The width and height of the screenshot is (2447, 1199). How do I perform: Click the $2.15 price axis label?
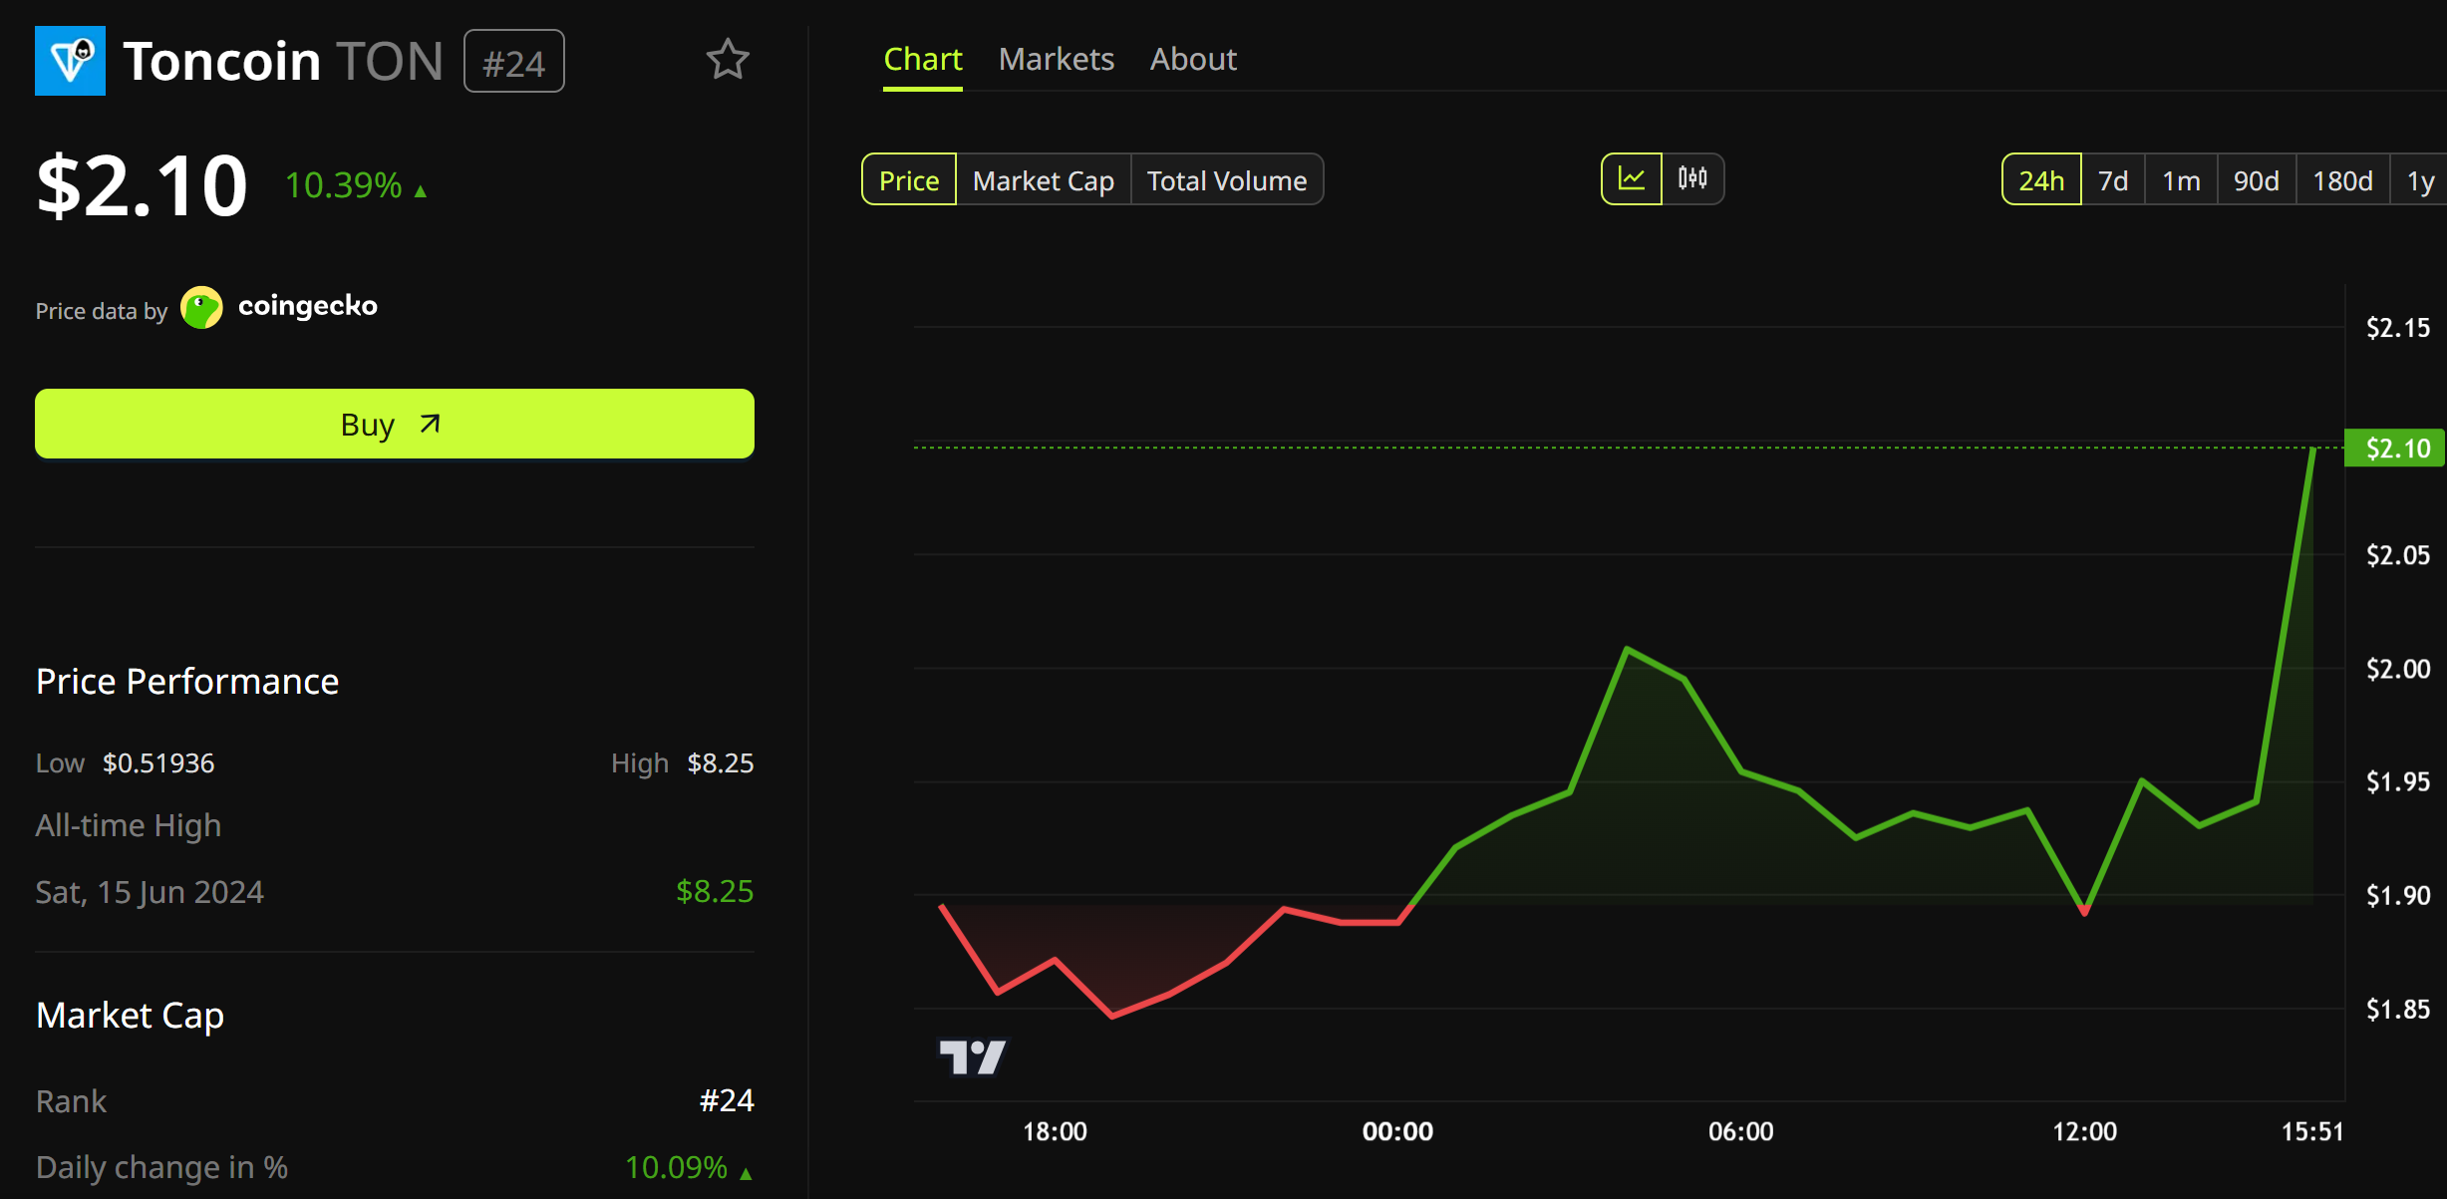click(2398, 328)
